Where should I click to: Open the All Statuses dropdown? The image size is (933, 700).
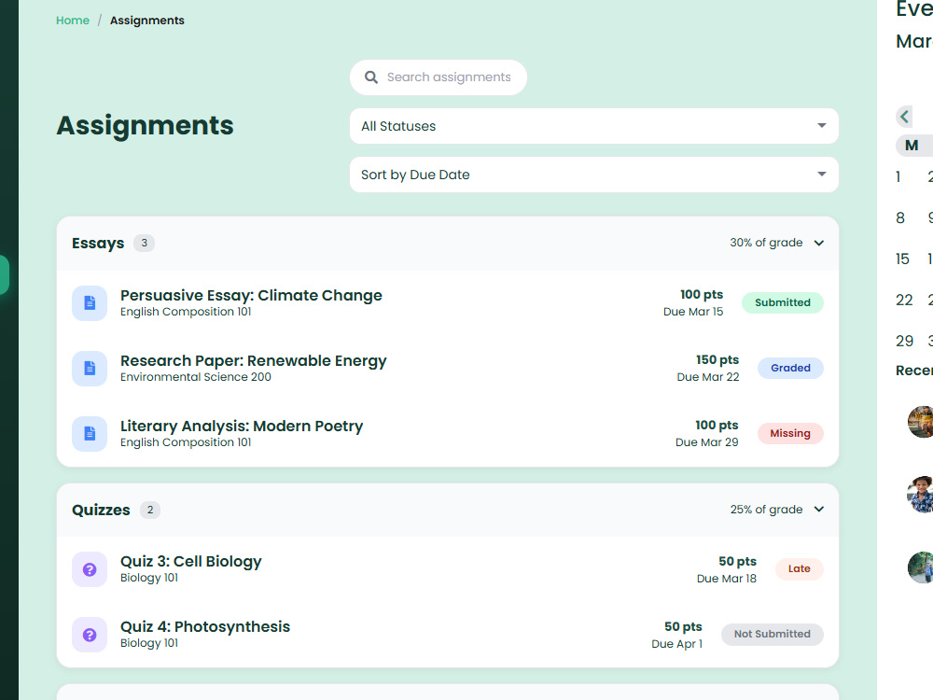[x=593, y=126]
